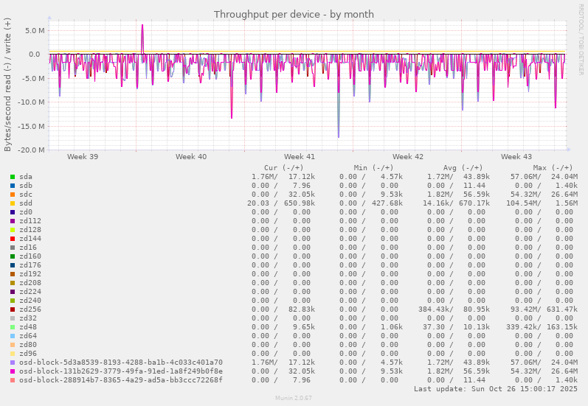Click the 'Avg (-/+)' column header
The width and height of the screenshot is (588, 406).
point(463,168)
